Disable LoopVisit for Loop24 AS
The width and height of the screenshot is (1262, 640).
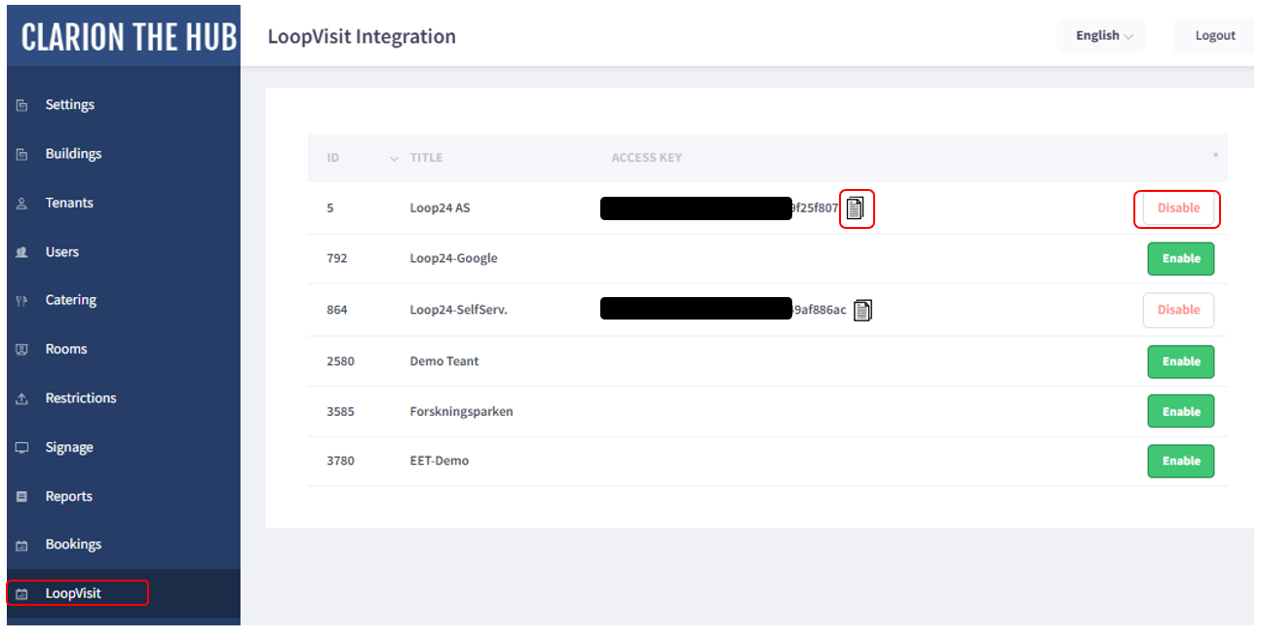tap(1178, 207)
